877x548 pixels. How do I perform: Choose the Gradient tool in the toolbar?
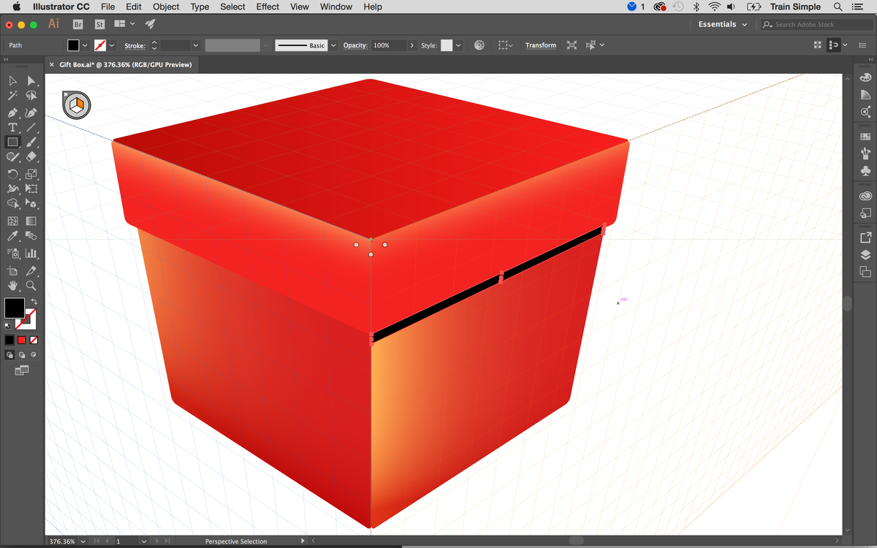[x=30, y=221]
